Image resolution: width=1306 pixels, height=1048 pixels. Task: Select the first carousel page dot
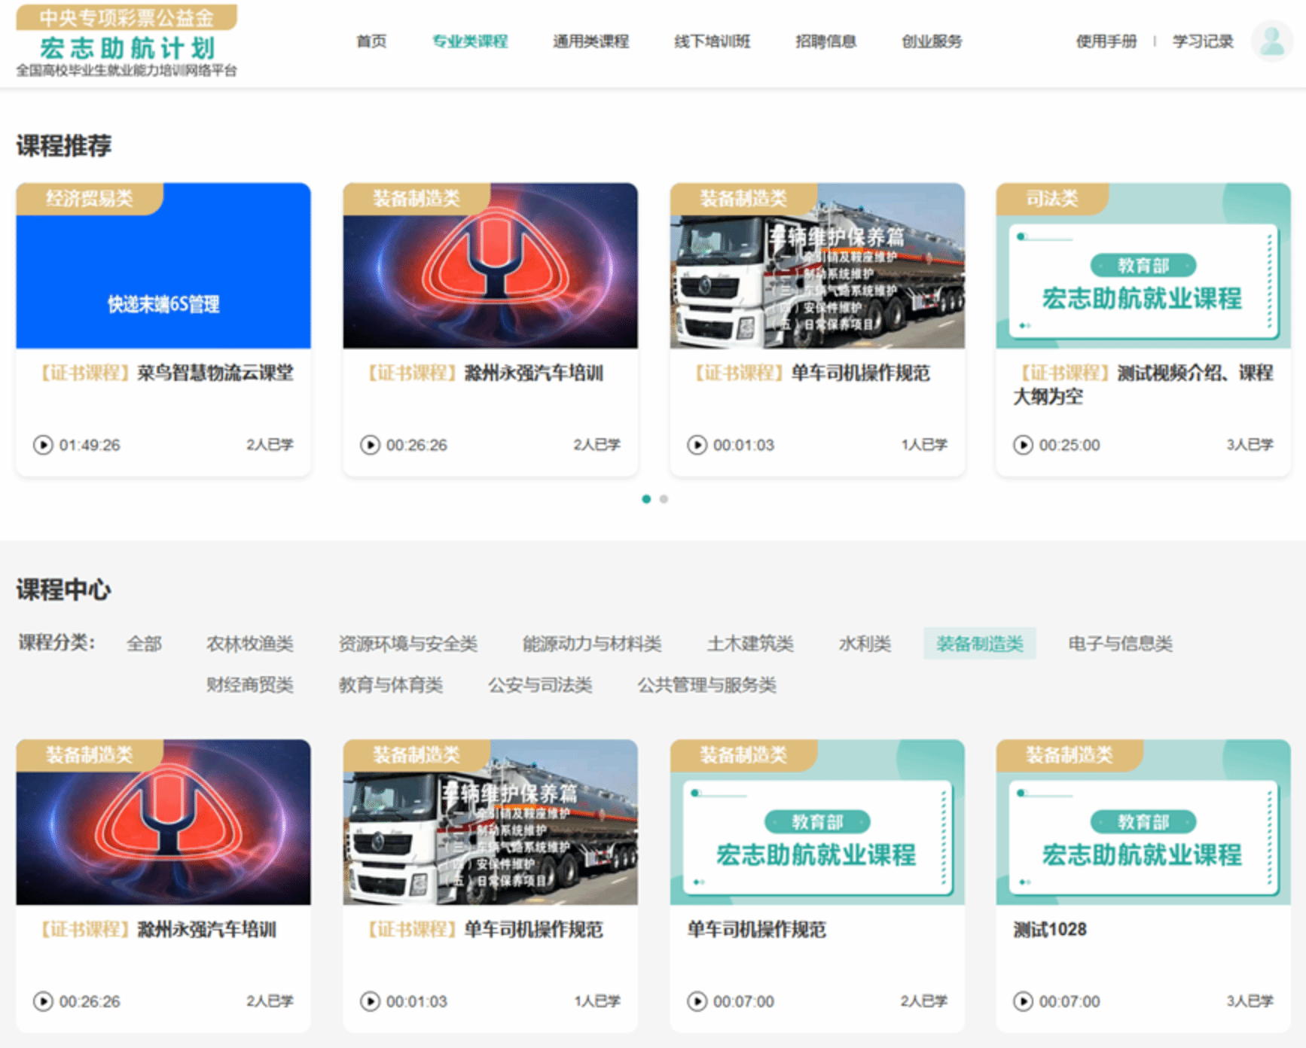pos(646,499)
